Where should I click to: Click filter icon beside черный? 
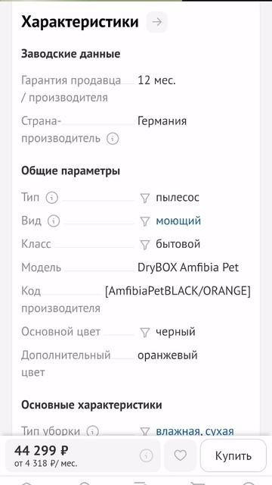click(144, 333)
